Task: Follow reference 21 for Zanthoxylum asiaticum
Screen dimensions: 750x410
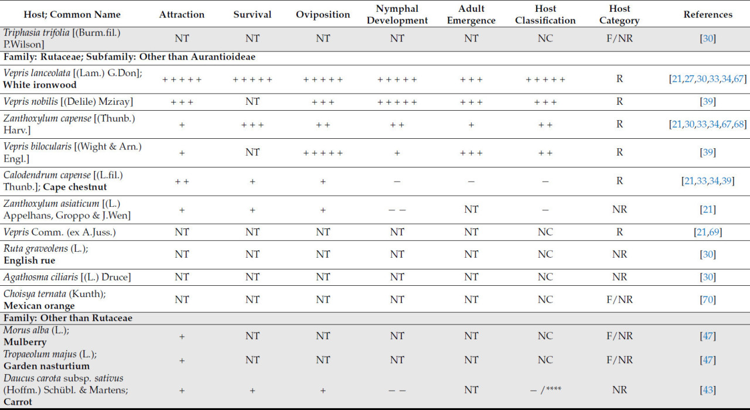Action: point(708,210)
